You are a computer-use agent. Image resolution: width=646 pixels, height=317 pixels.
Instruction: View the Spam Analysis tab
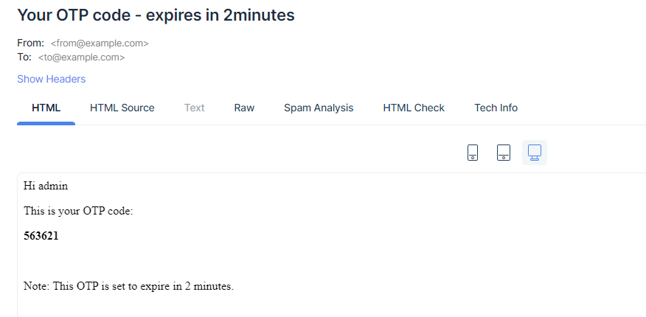pyautogui.click(x=319, y=108)
